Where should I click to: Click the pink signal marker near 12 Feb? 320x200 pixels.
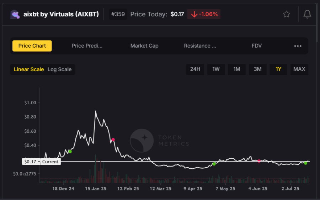pyautogui.click(x=113, y=140)
